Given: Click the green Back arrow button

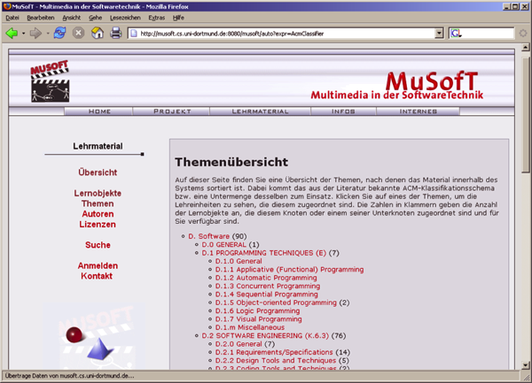Looking at the screenshot, I should (12, 33).
